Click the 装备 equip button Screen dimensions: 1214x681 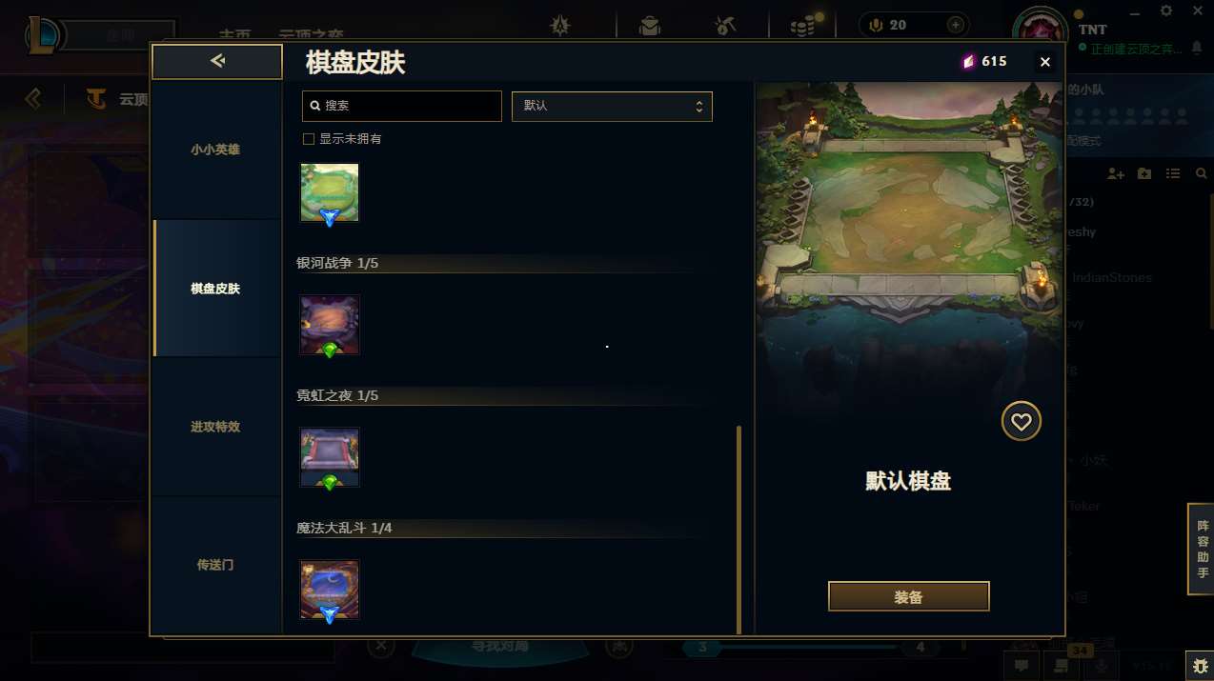[x=909, y=596]
